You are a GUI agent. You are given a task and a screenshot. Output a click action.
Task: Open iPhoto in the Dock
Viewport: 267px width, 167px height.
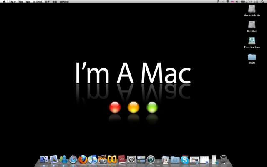(102, 159)
